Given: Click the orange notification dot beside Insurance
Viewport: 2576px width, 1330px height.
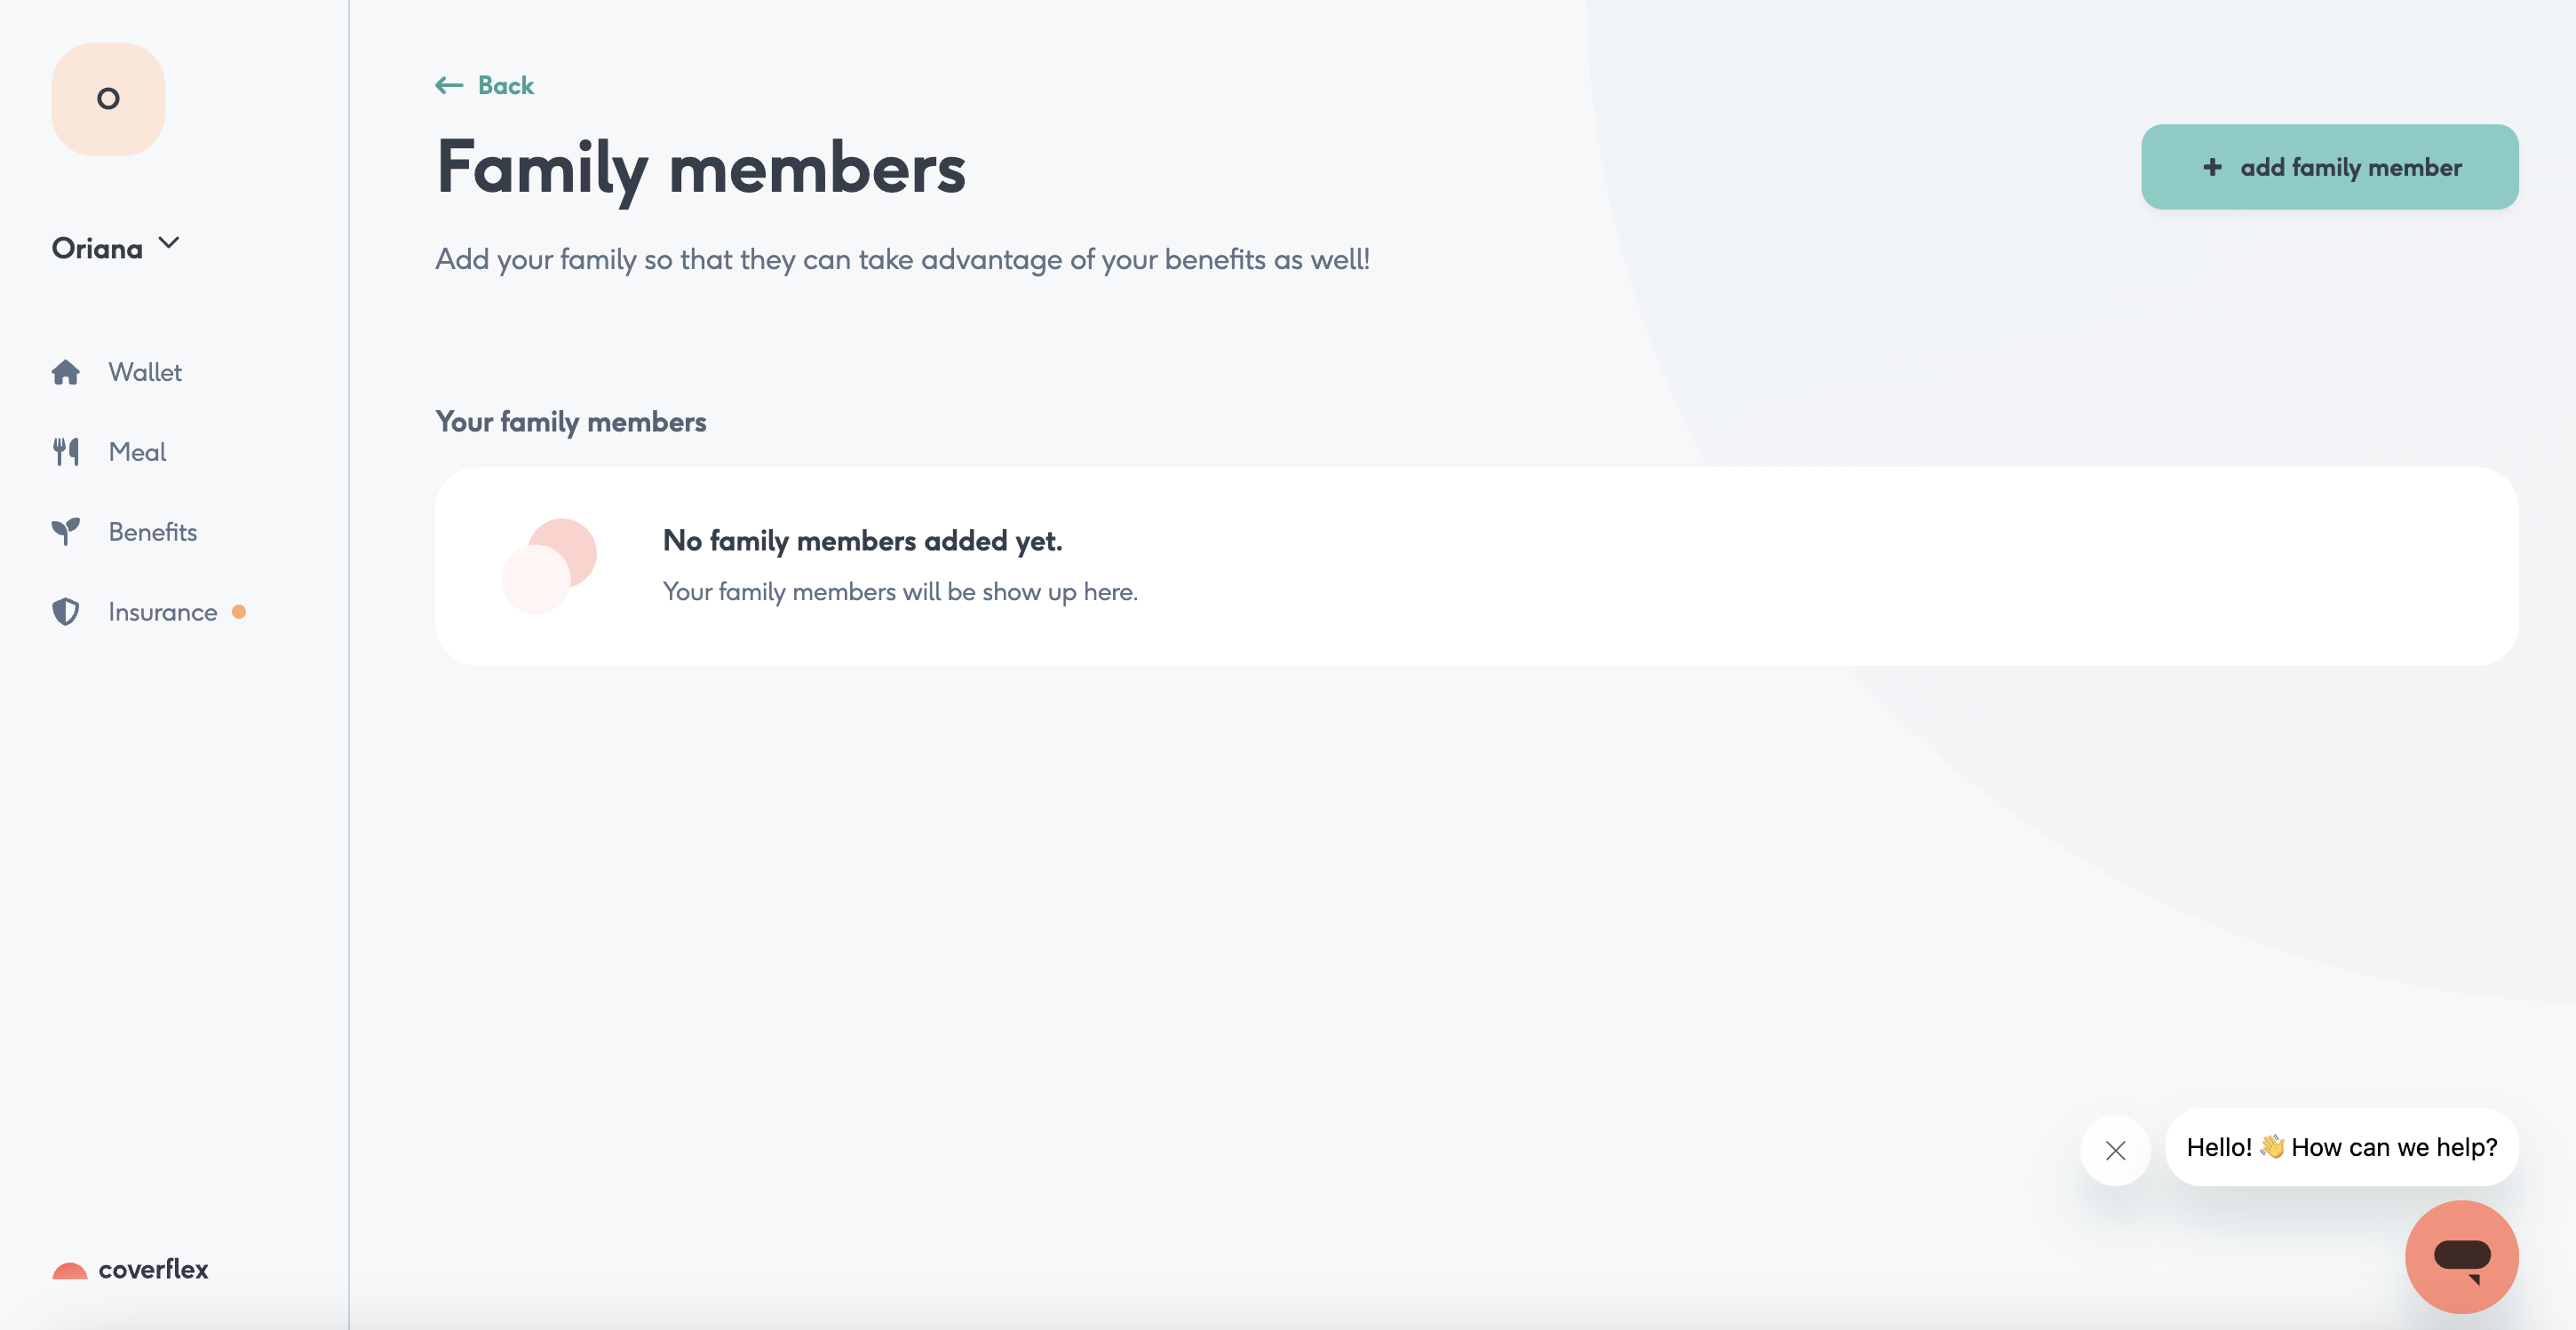Looking at the screenshot, I should click(x=240, y=614).
